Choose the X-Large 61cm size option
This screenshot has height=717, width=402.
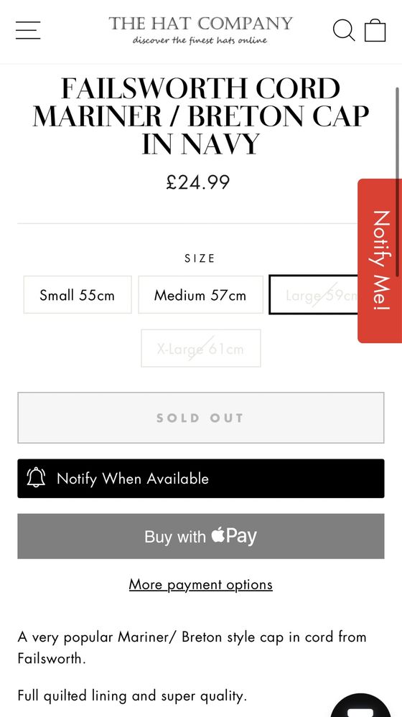coord(201,348)
